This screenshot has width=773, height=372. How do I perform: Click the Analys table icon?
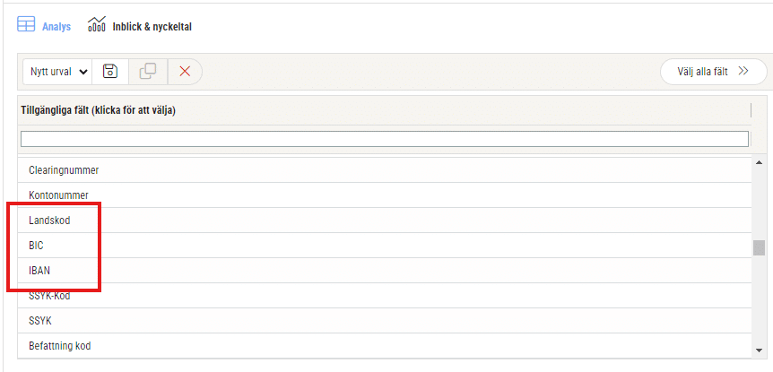point(26,24)
